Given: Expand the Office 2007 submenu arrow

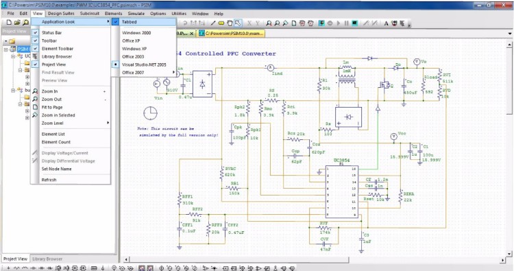Looking at the screenshot, I should [x=173, y=73].
